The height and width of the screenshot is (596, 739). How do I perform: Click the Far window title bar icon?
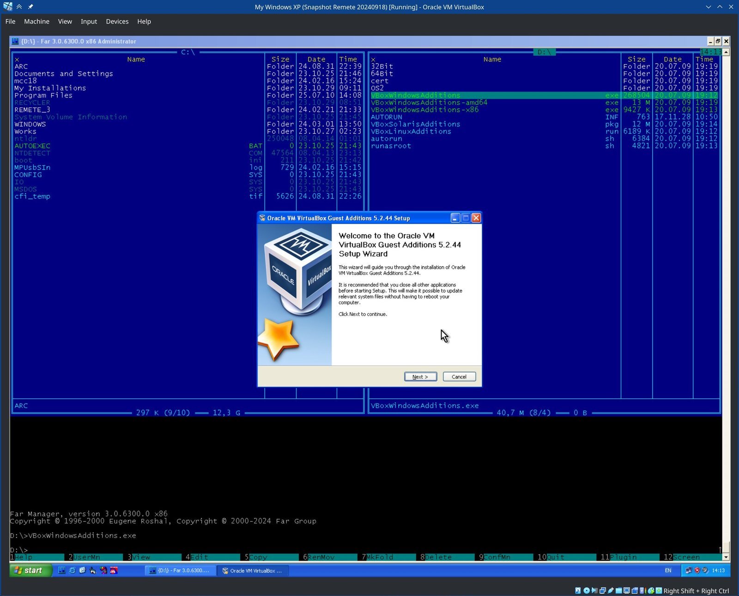15,41
